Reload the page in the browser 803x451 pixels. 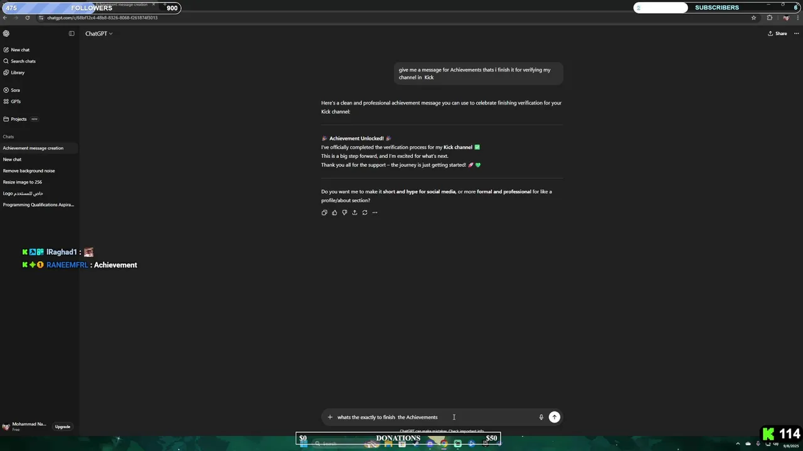pos(28,18)
